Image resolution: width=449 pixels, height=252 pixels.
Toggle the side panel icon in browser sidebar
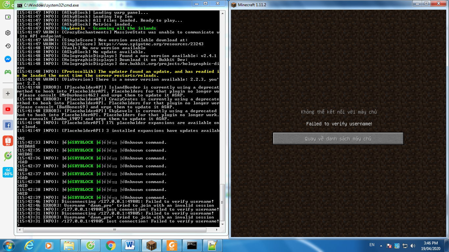tap(8, 17)
